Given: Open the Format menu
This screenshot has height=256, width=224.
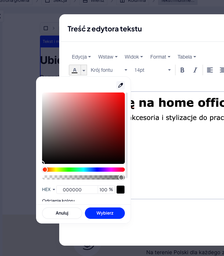Looking at the screenshot, I should 160,57.
